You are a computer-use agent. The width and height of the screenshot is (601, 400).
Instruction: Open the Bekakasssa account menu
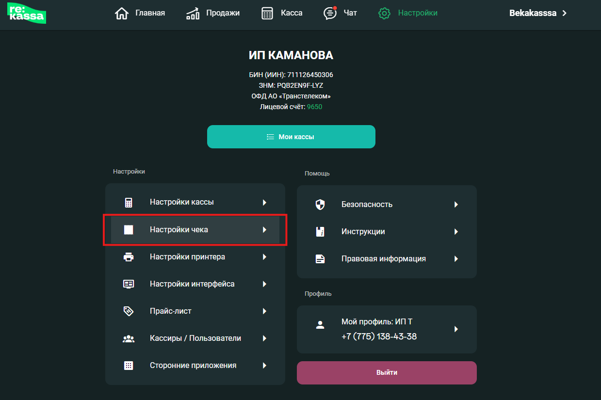pos(538,13)
